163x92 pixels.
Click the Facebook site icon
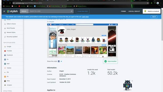point(5,55)
